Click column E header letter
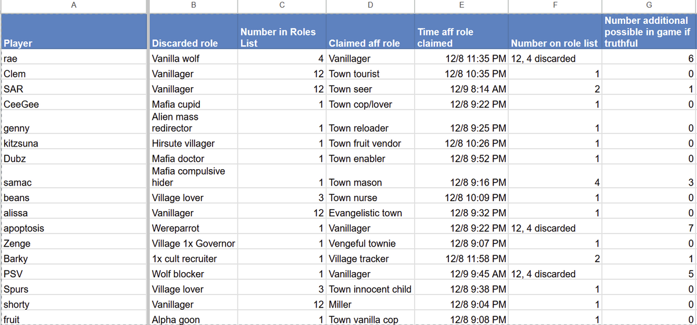 click(461, 5)
